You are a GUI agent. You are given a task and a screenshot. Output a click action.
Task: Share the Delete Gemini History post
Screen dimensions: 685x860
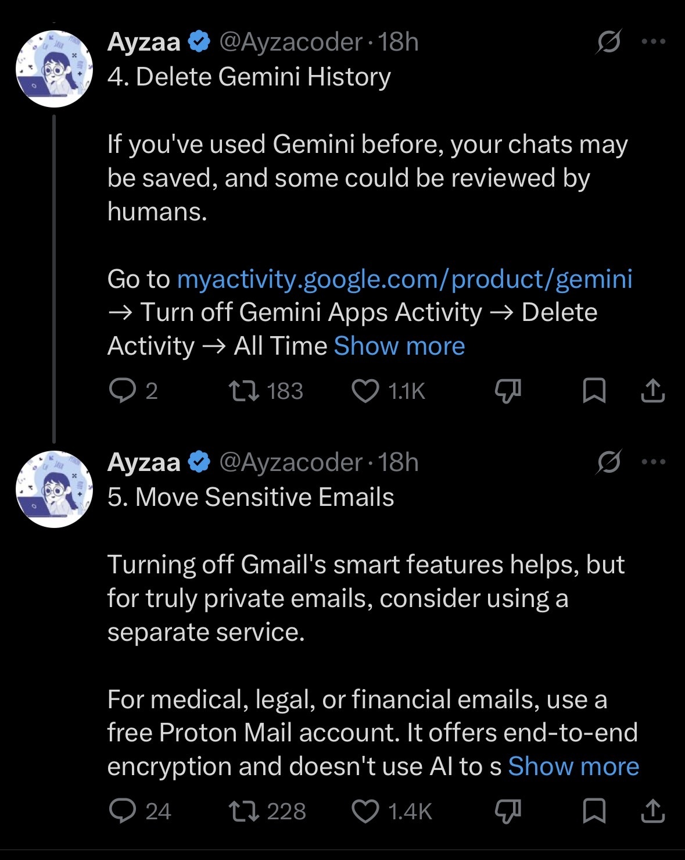[x=652, y=391]
